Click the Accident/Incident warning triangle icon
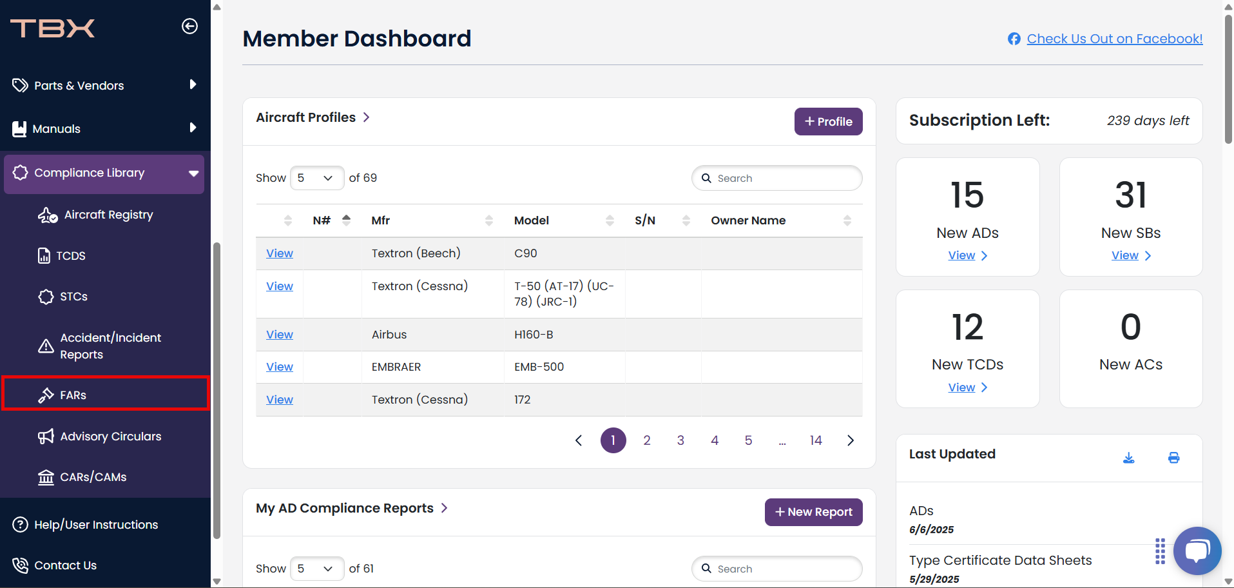Viewport: 1234px width, 588px height. [46, 346]
